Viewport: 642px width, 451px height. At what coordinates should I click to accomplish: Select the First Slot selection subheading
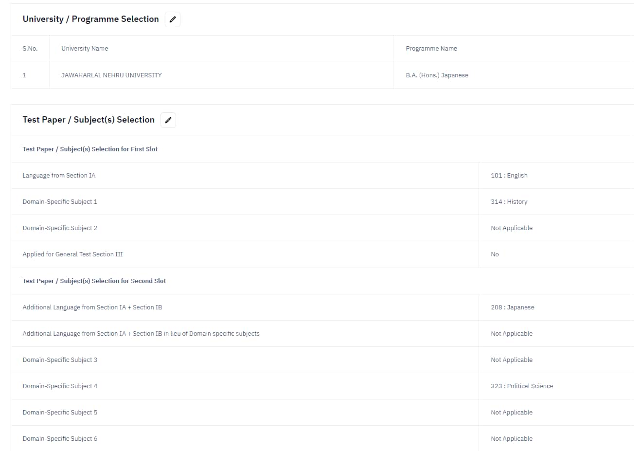click(90, 149)
